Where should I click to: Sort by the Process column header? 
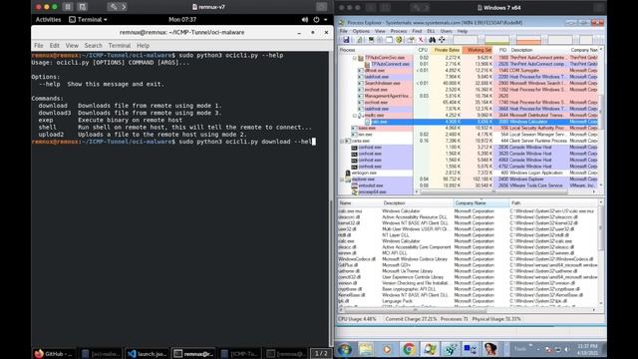click(376, 50)
